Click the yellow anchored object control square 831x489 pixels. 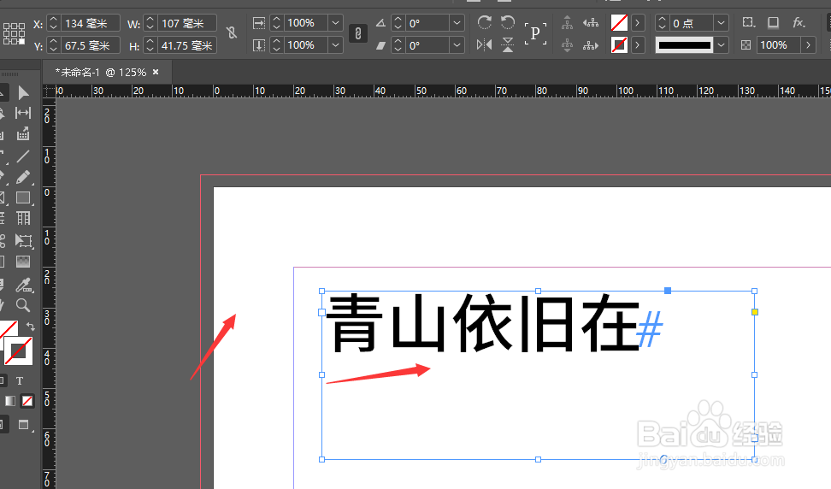coord(755,312)
